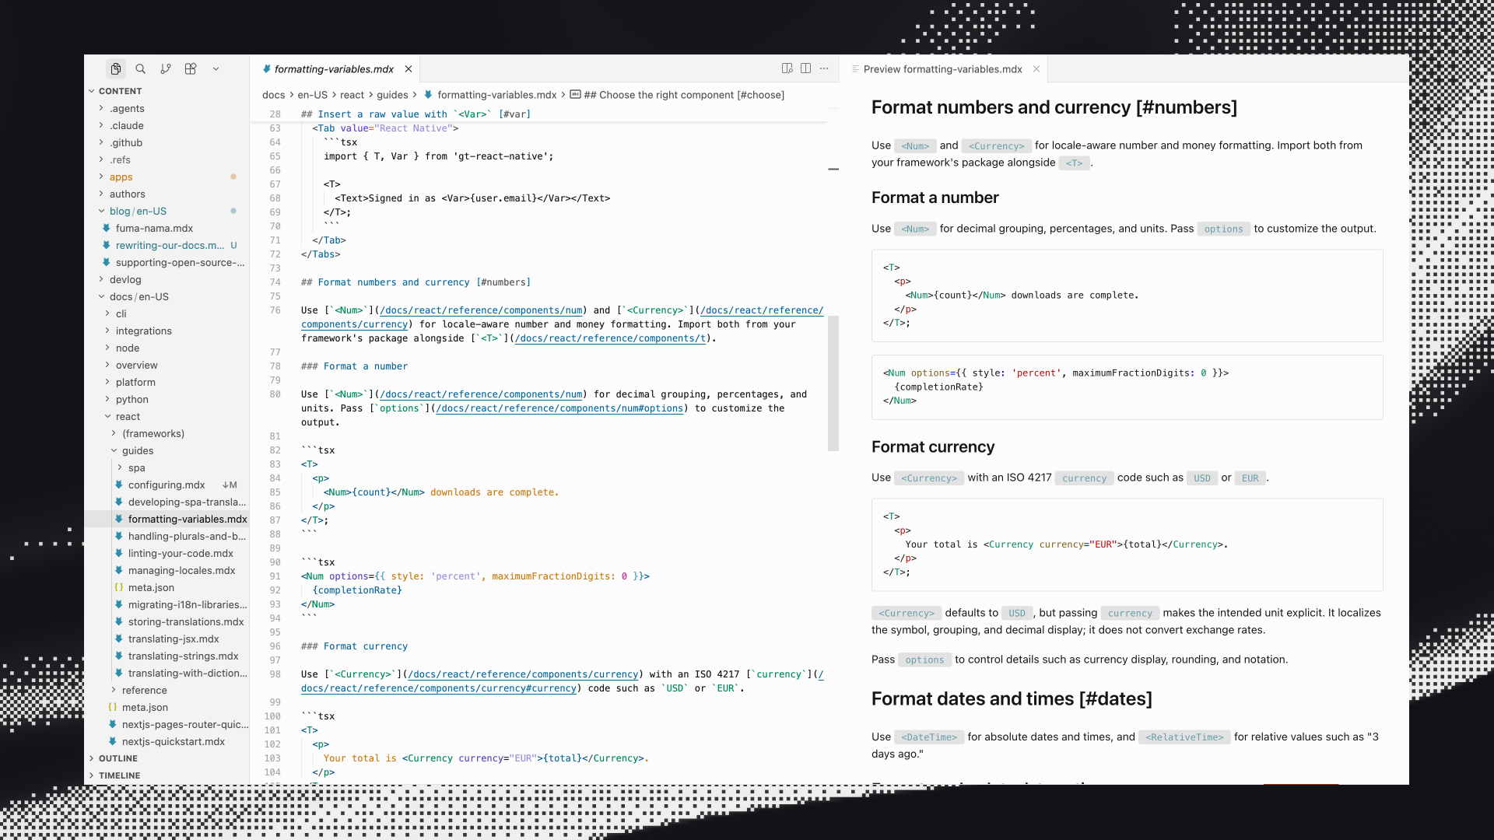Open the Explorer view icon
1494x840 pixels.
click(x=115, y=69)
